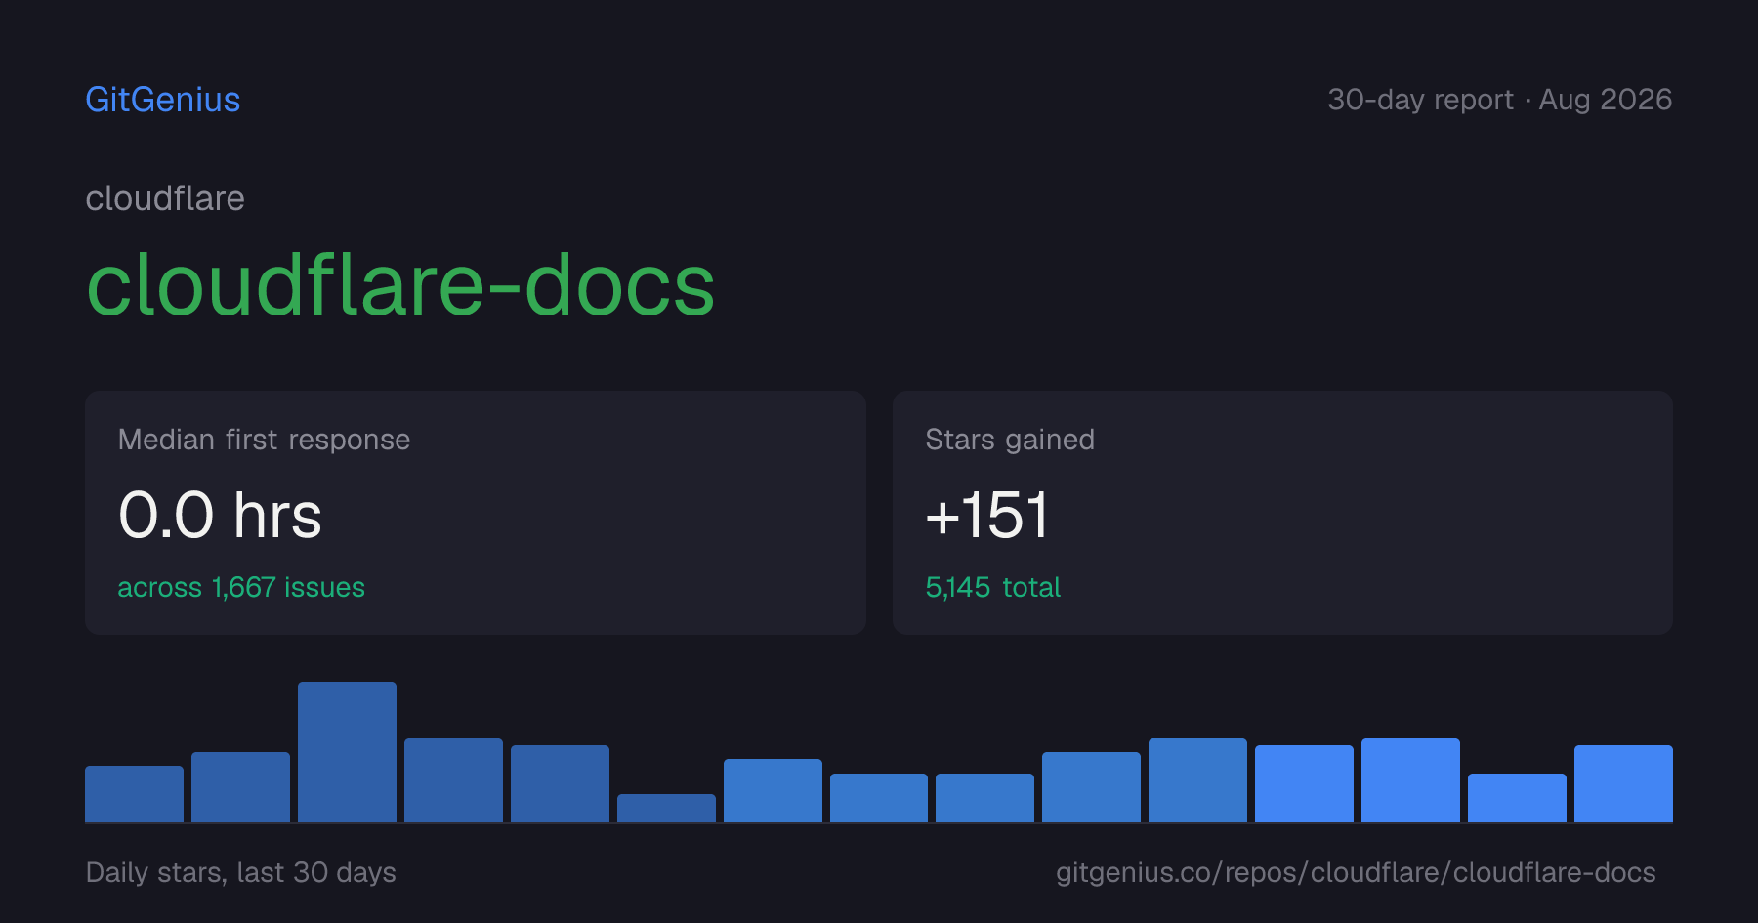Select the "30-day report · Aug 2026" label
The height and width of the screenshot is (923, 1758).
[x=1499, y=100]
